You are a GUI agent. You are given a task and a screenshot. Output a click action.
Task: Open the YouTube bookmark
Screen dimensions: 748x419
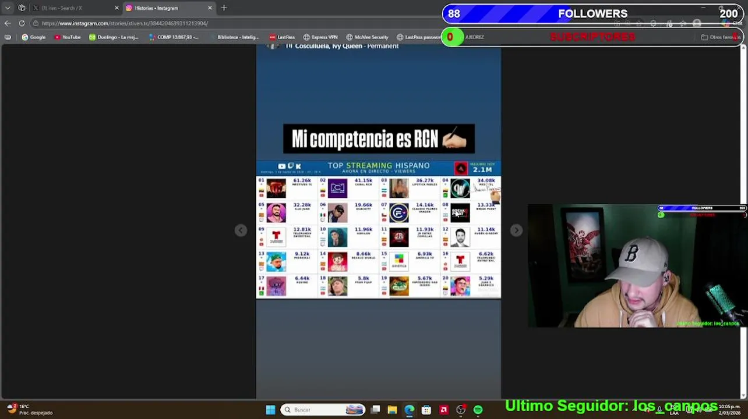(x=67, y=37)
